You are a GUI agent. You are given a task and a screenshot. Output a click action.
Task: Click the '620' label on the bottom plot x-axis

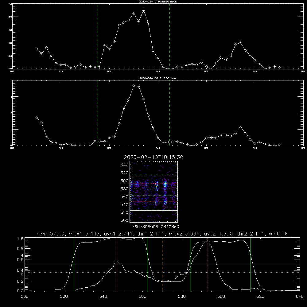coord(260,297)
